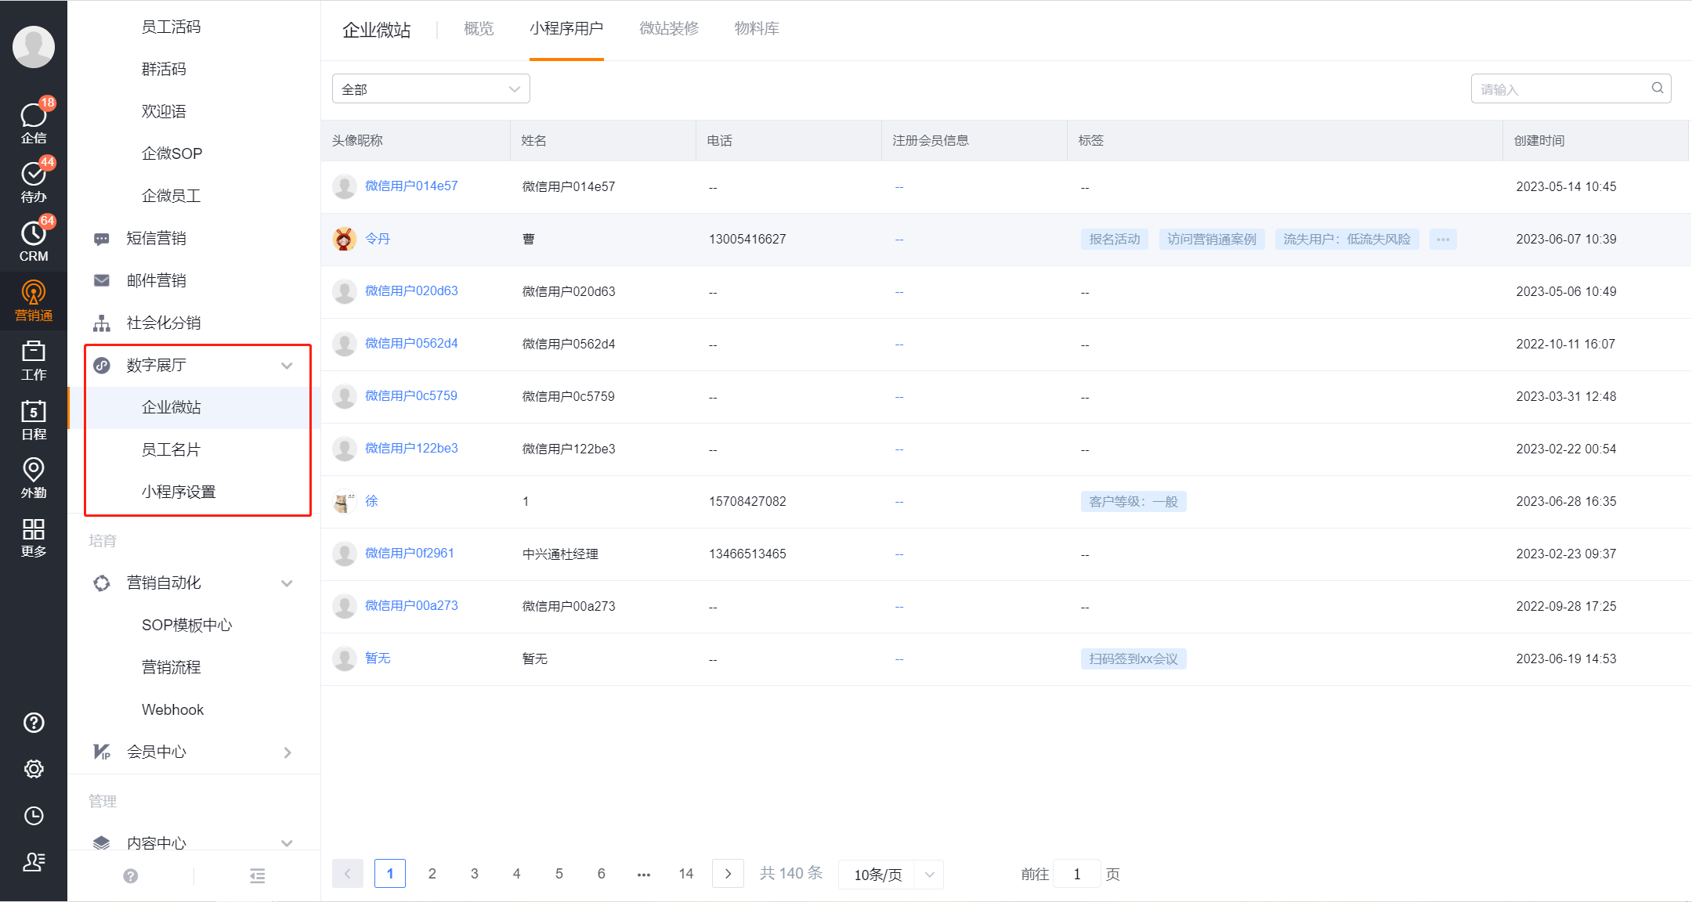Click the gray help icon below menu
The height and width of the screenshot is (902, 1692).
(131, 876)
